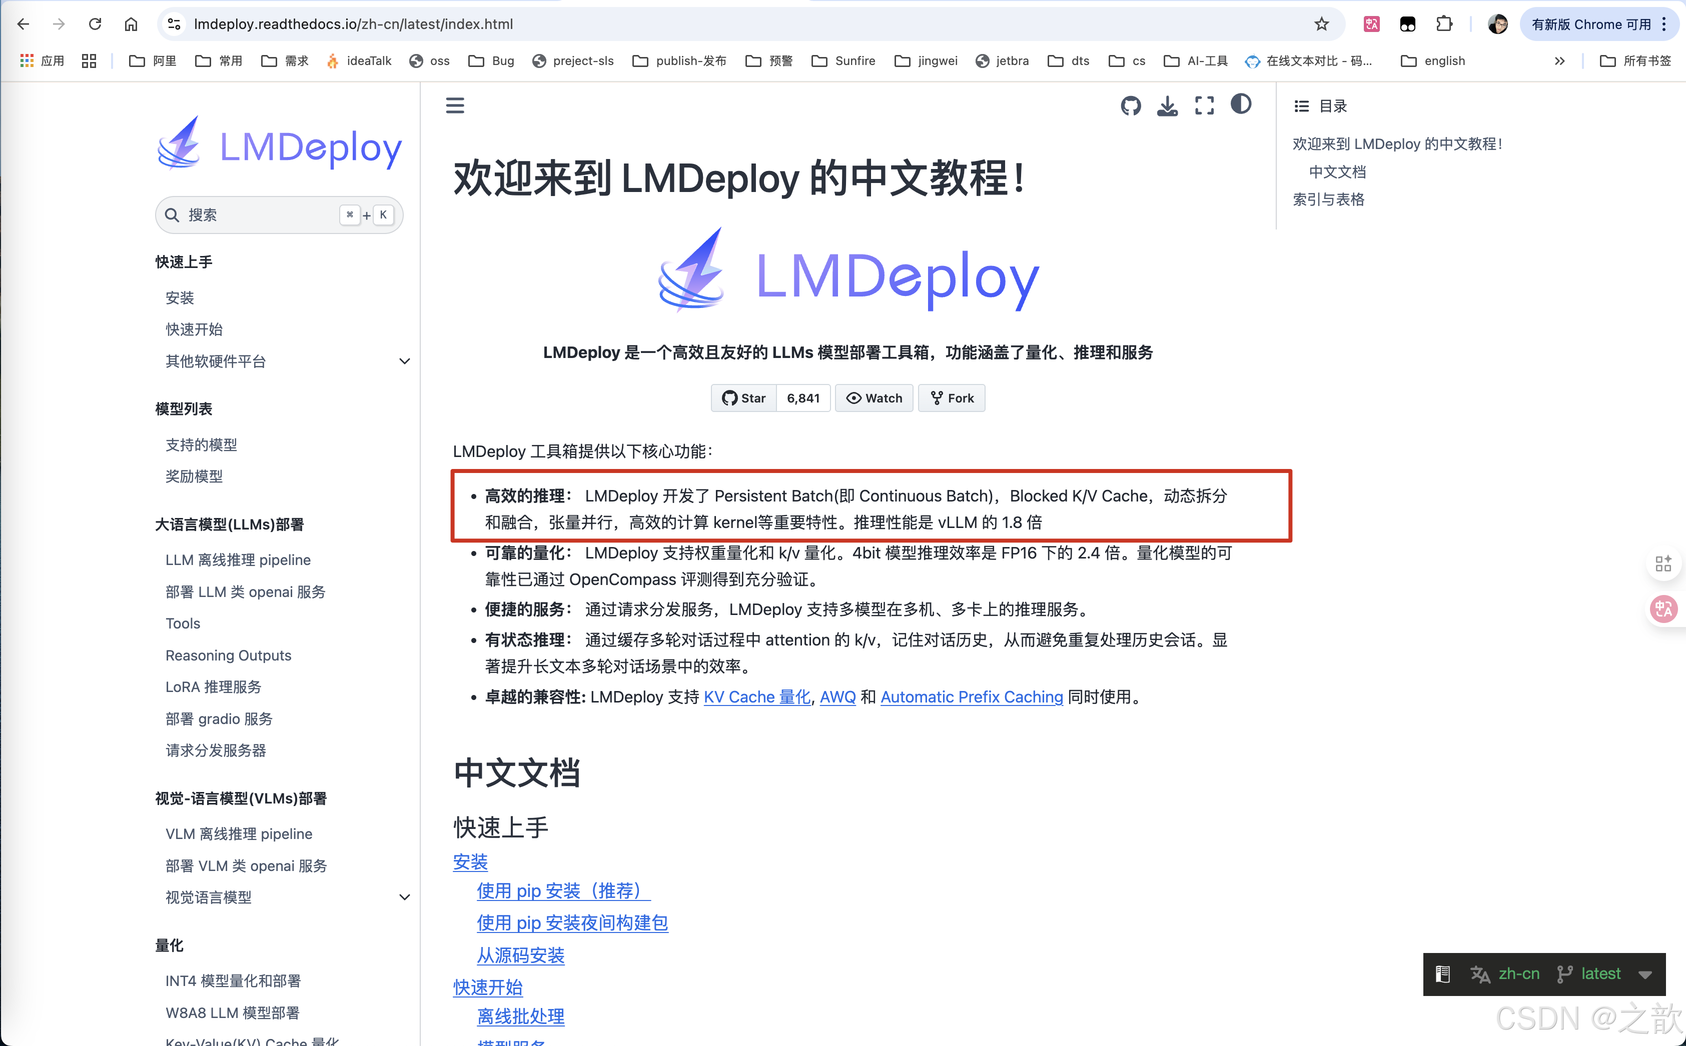Screen dimensions: 1686x1046
Task: Open 支持的模型 page
Action: pyautogui.click(x=201, y=445)
